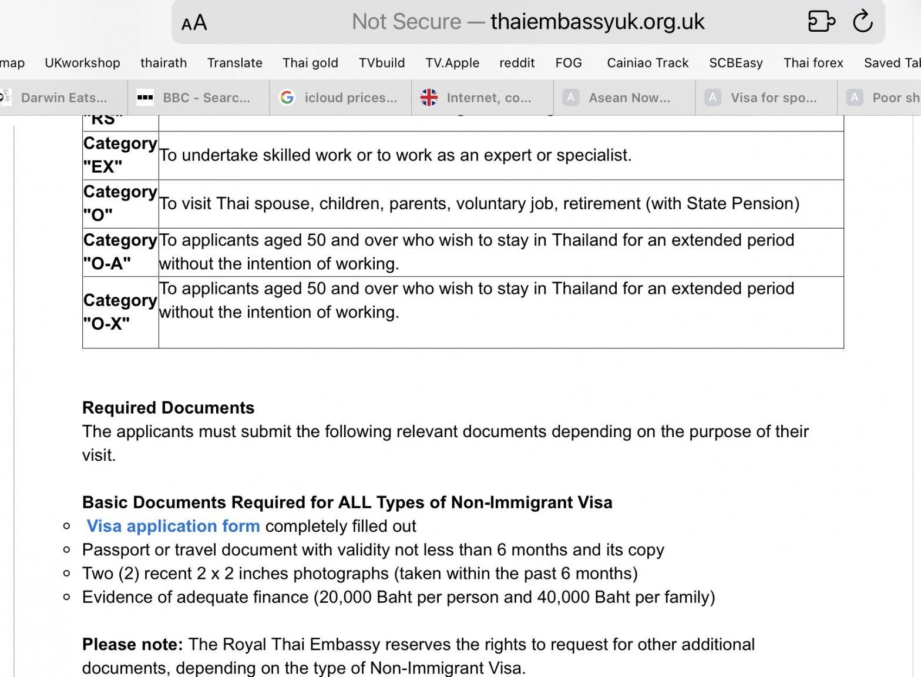921x677 pixels.
Task: Click the address bar showing thaiembassyuk.org.uk
Action: (527, 22)
